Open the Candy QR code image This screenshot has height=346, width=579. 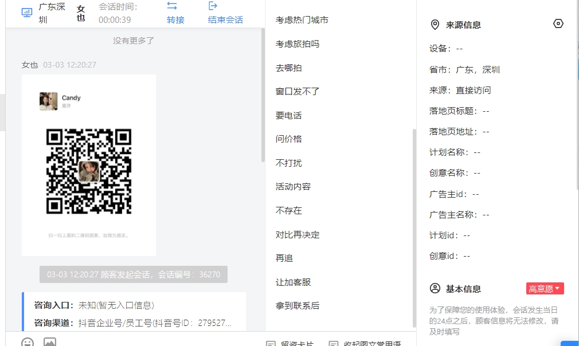(x=89, y=165)
